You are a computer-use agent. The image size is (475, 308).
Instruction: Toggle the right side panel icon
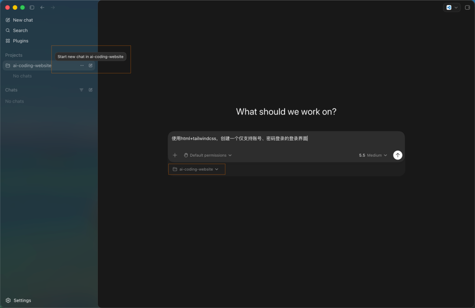(x=468, y=7)
